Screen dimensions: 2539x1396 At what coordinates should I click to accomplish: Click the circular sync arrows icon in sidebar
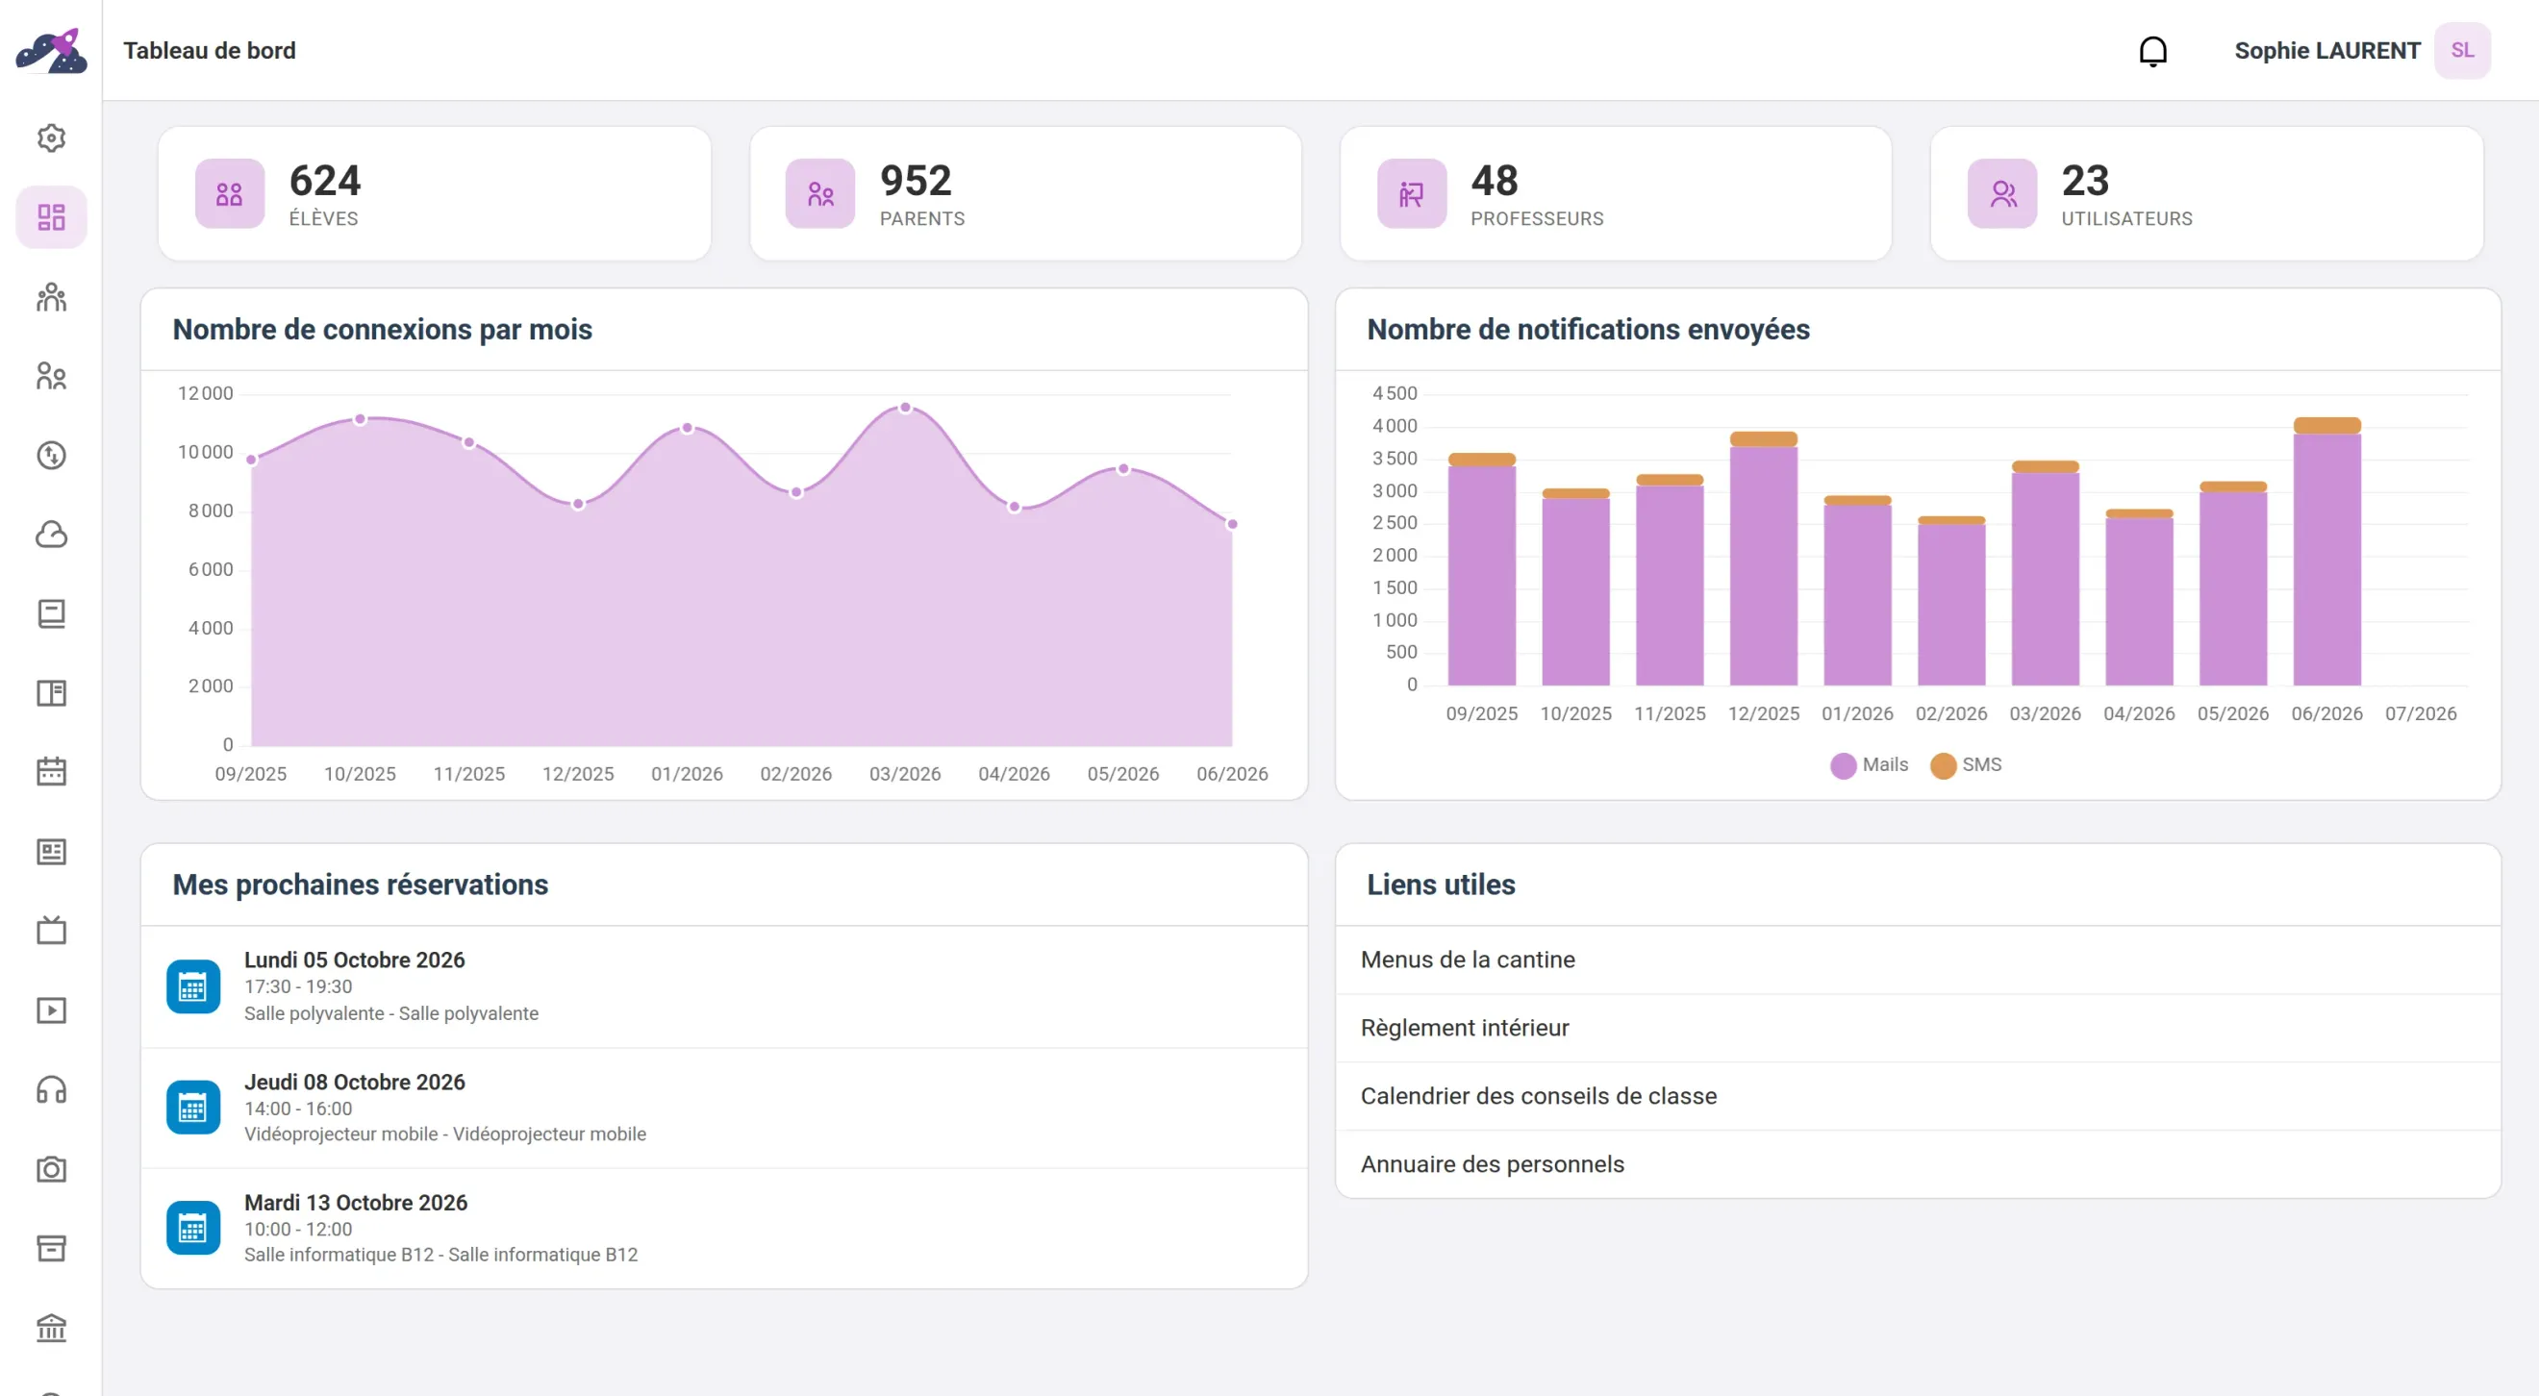click(x=51, y=455)
